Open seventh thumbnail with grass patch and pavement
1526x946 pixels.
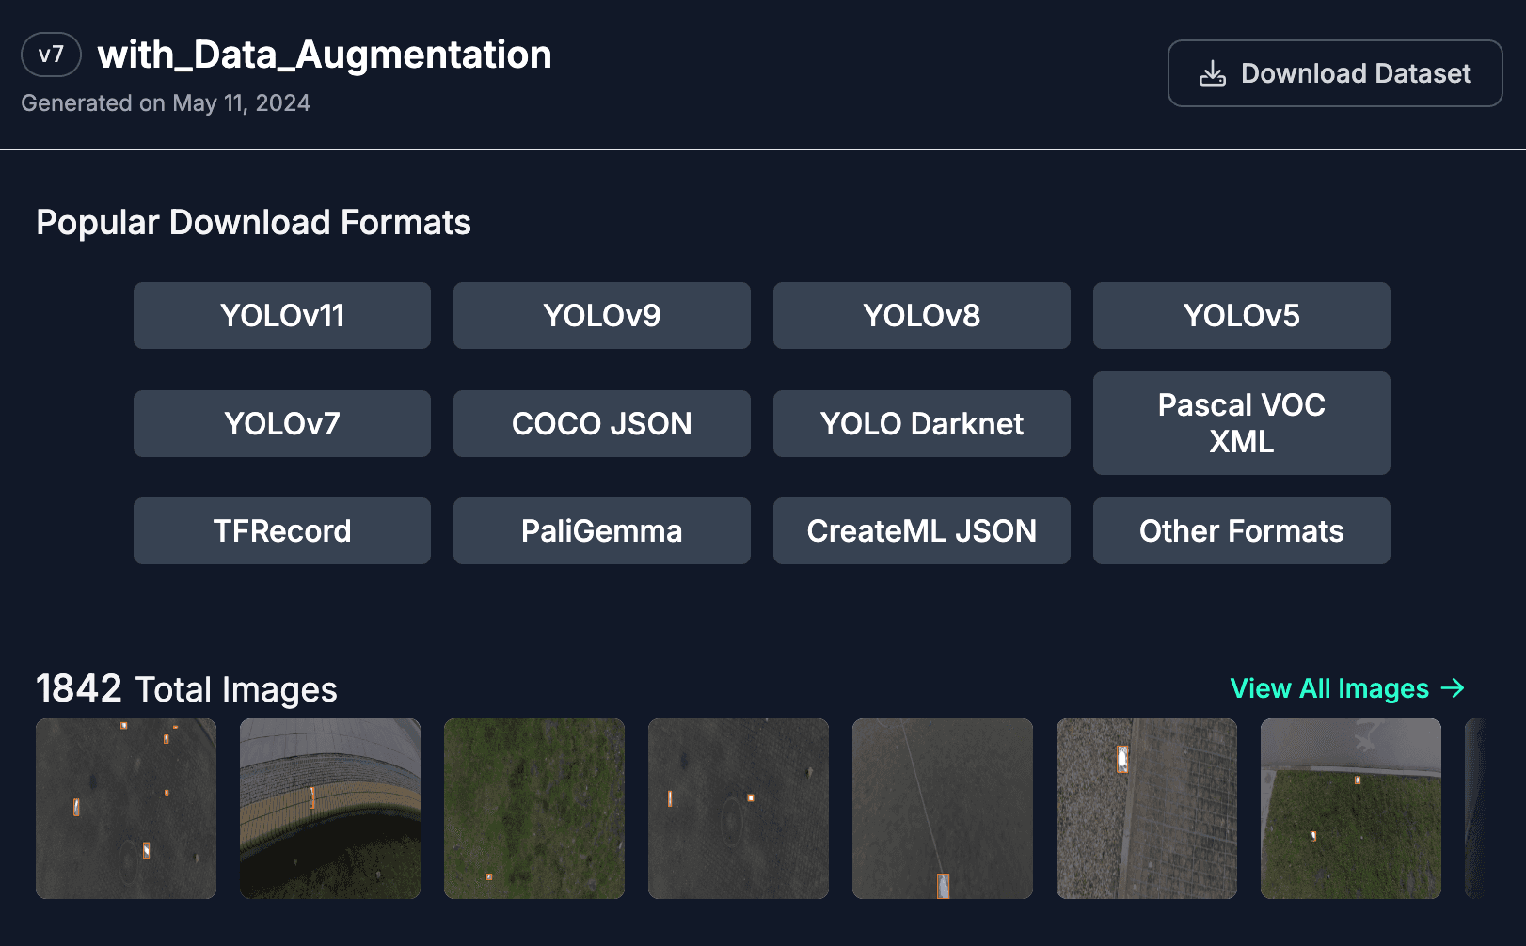click(x=1351, y=809)
